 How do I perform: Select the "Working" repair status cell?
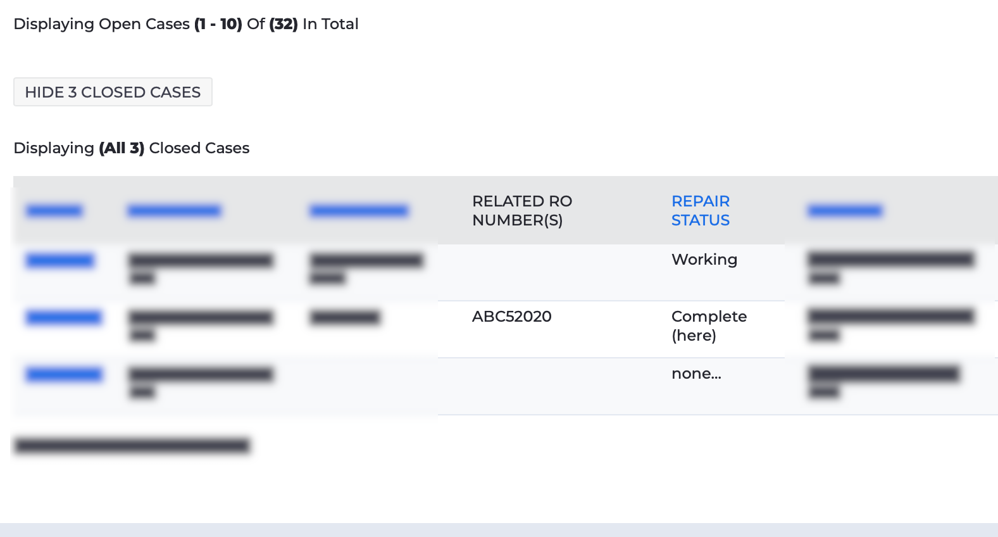pos(704,260)
